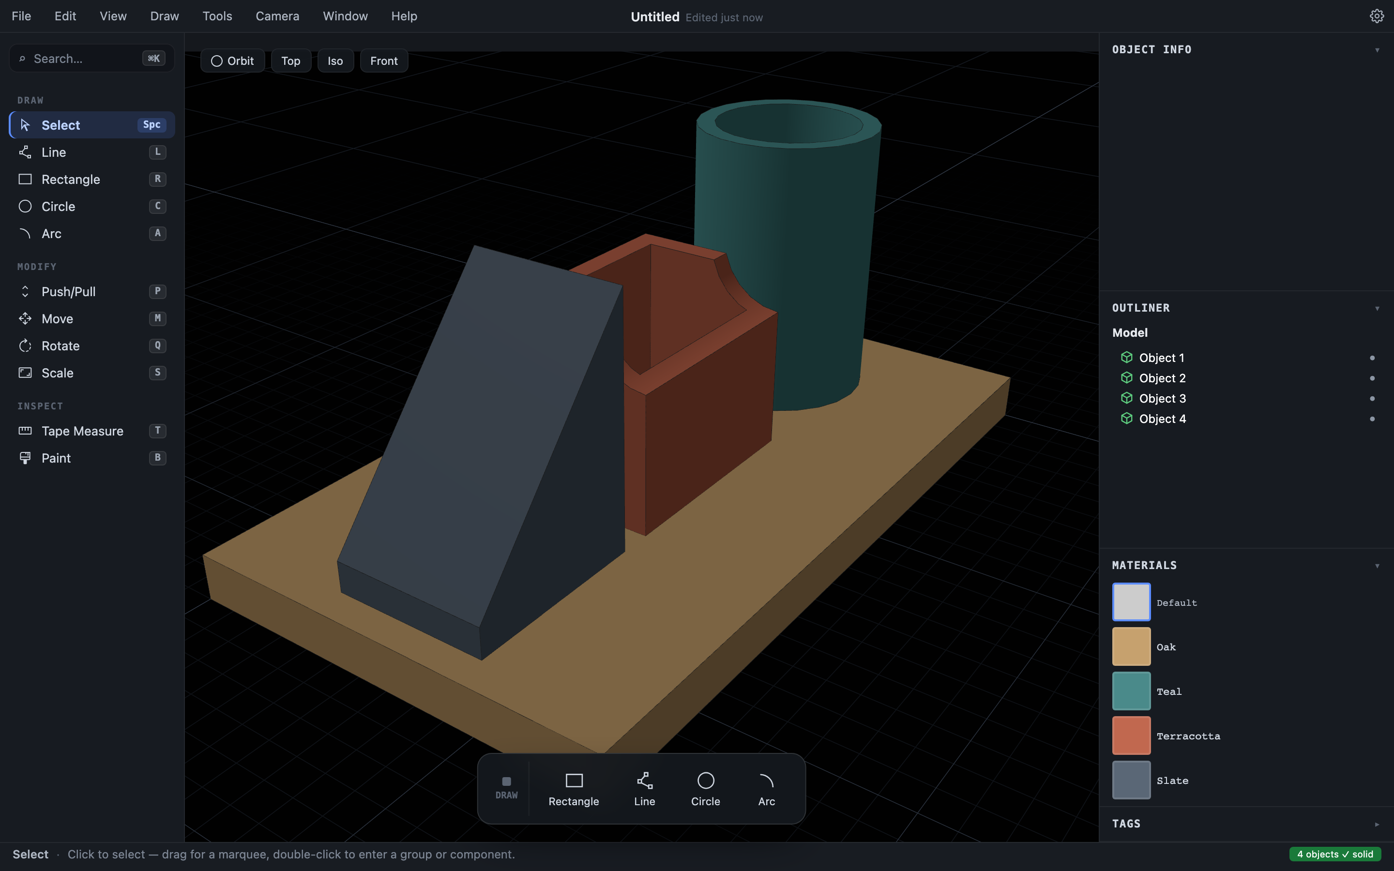Switch to the Top view
Image resolution: width=1394 pixels, height=871 pixels.
(291, 60)
